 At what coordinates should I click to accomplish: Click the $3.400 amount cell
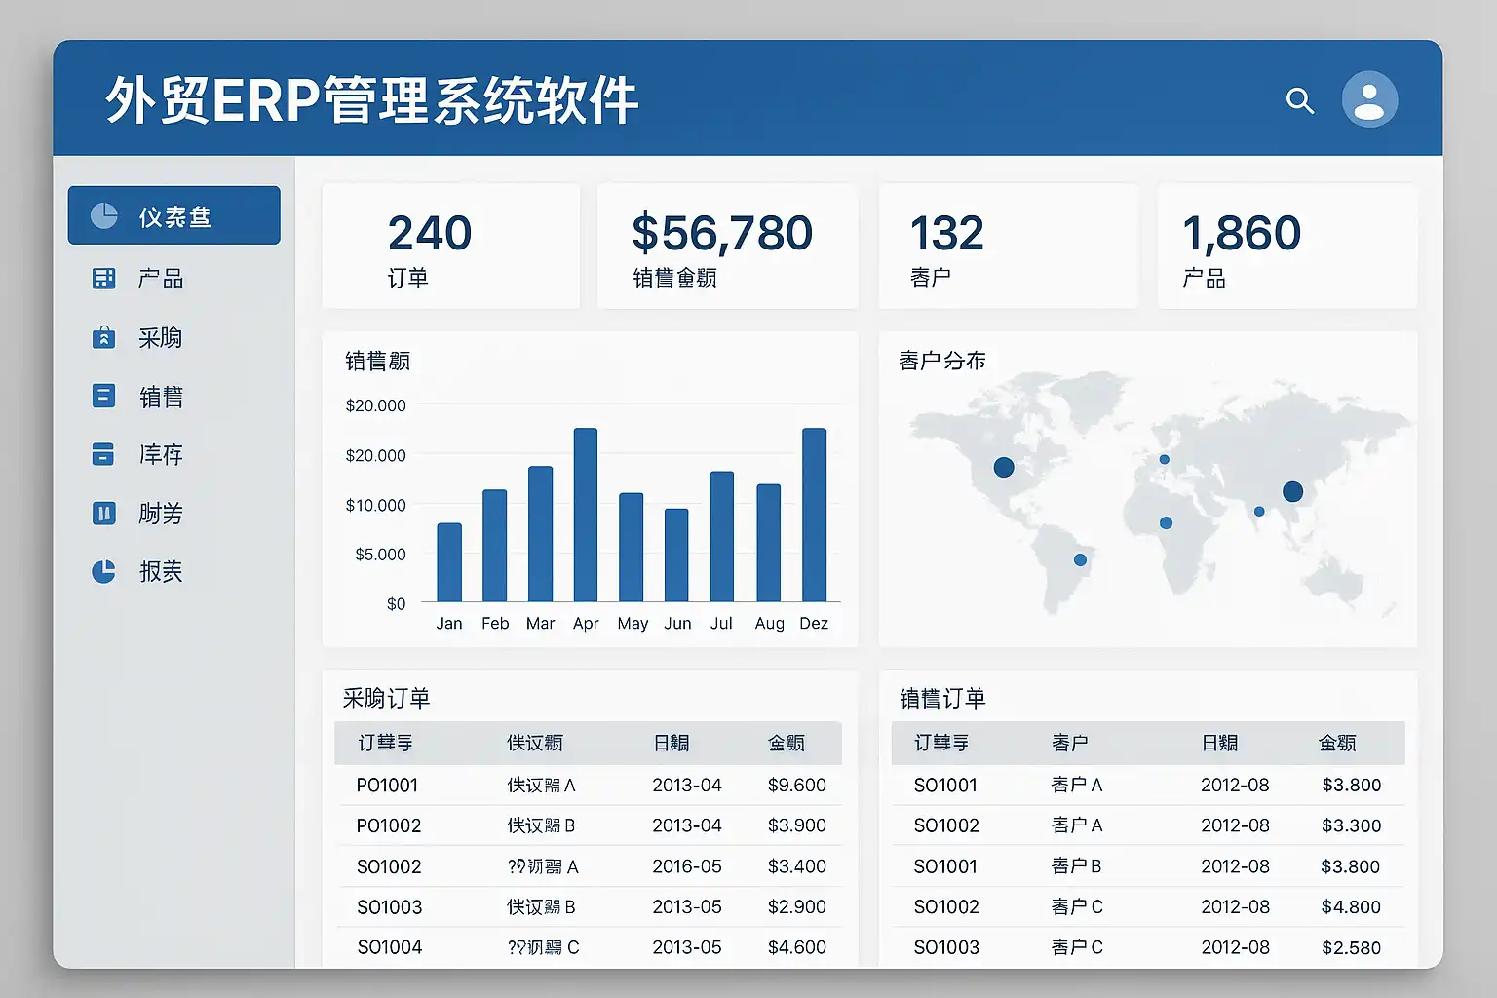coord(797,866)
